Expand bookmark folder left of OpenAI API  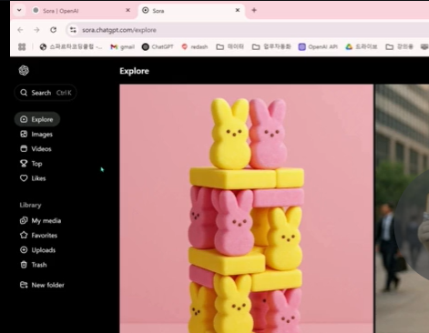(x=271, y=46)
